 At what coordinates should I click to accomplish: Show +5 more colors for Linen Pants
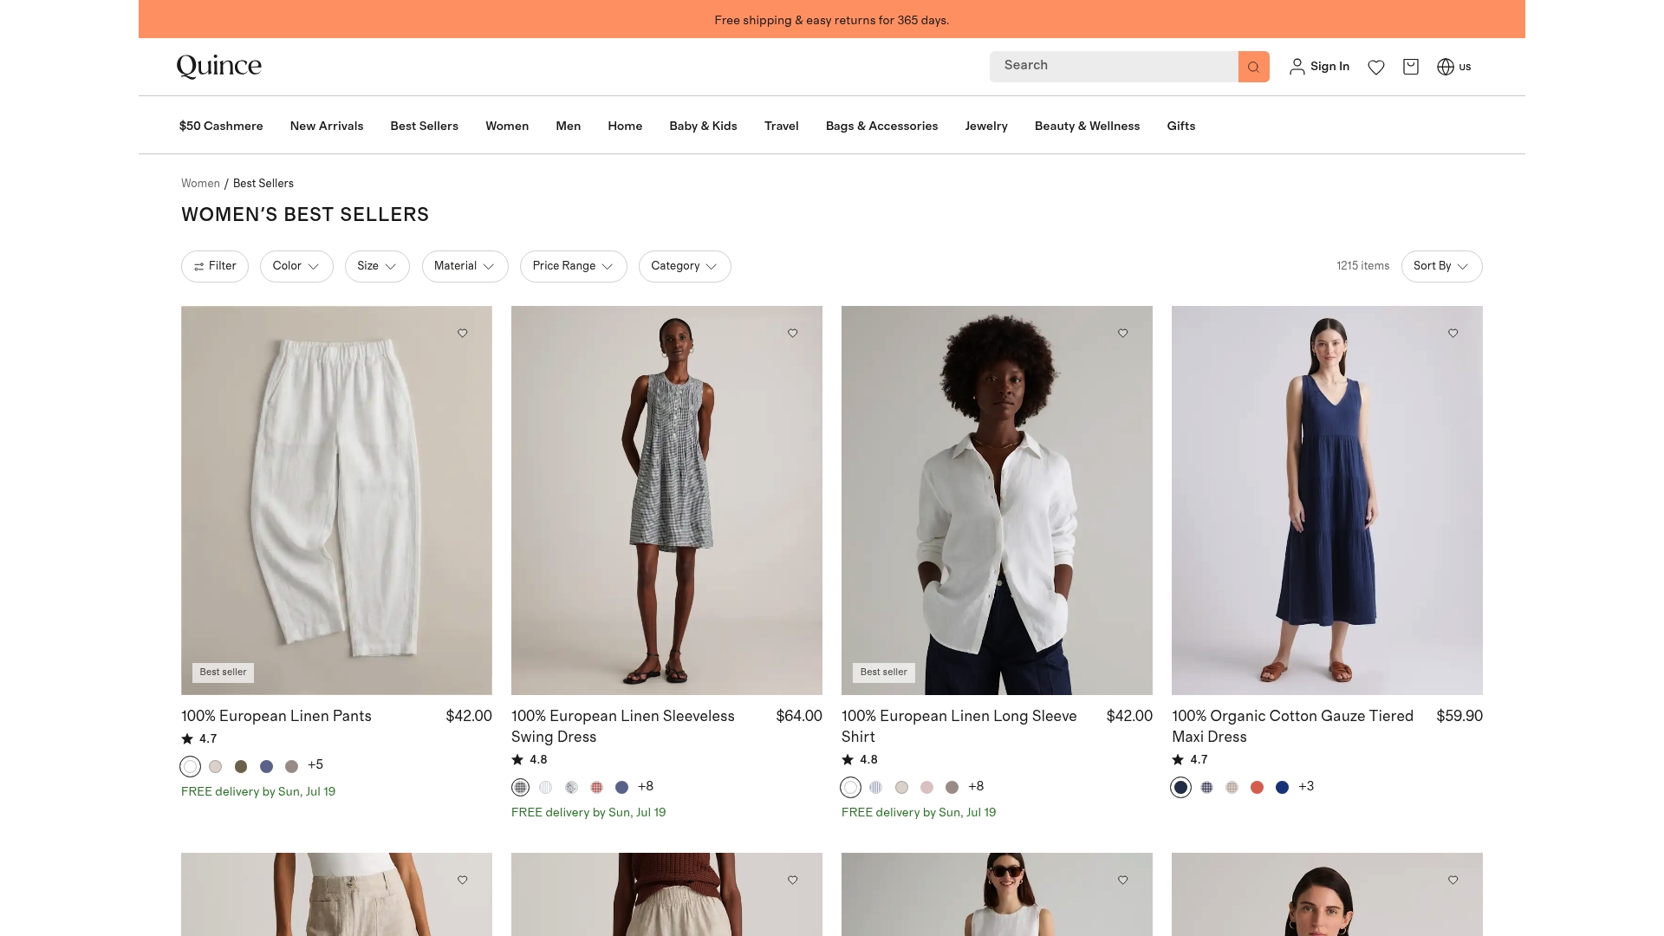pos(315,765)
